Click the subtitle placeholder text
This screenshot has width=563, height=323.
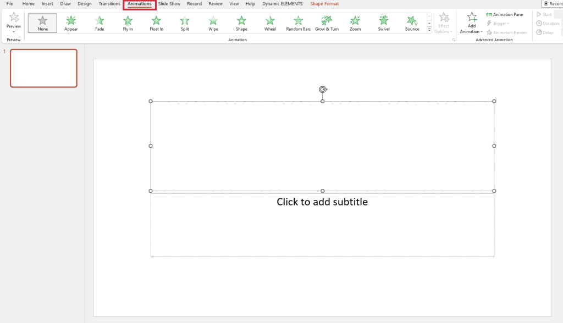(x=322, y=202)
